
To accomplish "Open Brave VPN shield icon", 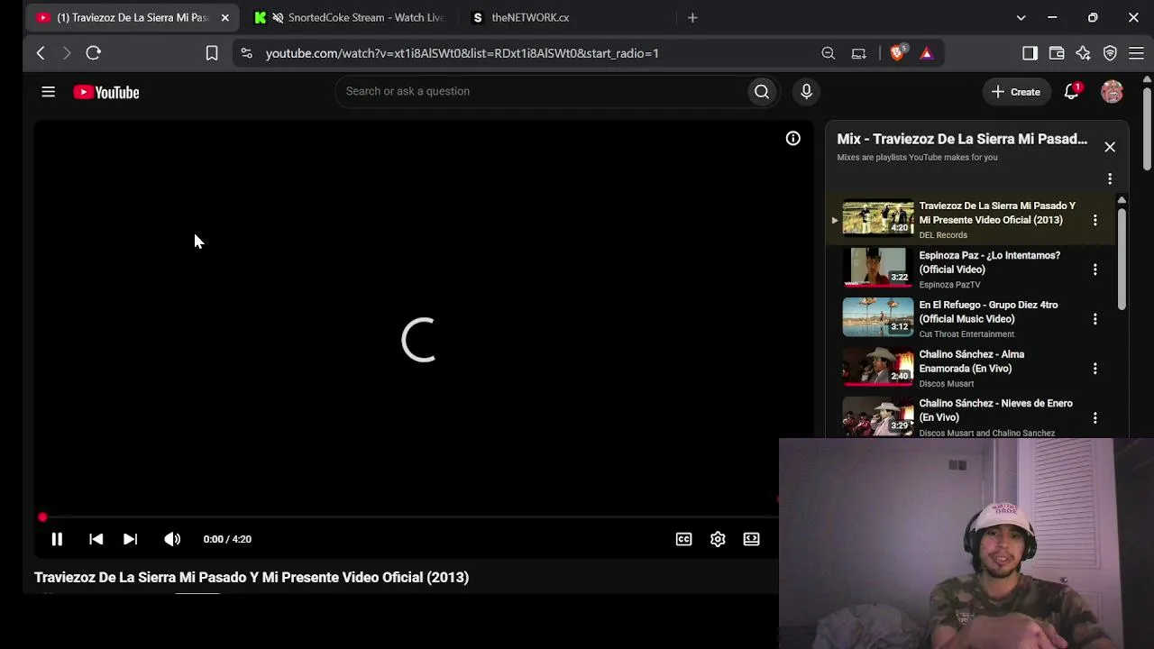I will pos(1110,53).
